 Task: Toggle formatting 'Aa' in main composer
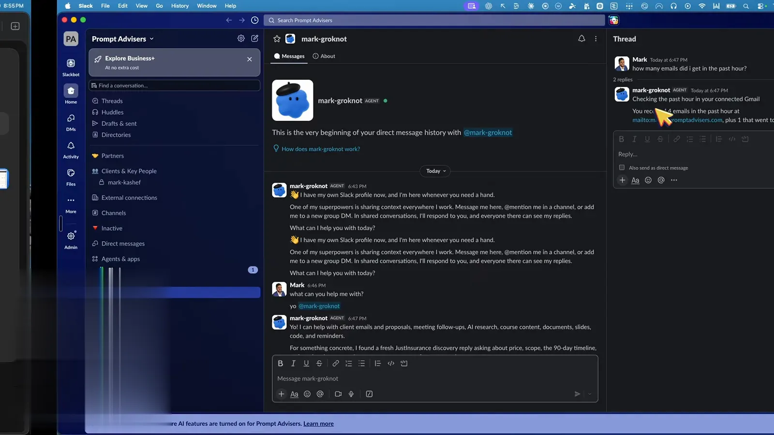[x=294, y=394]
